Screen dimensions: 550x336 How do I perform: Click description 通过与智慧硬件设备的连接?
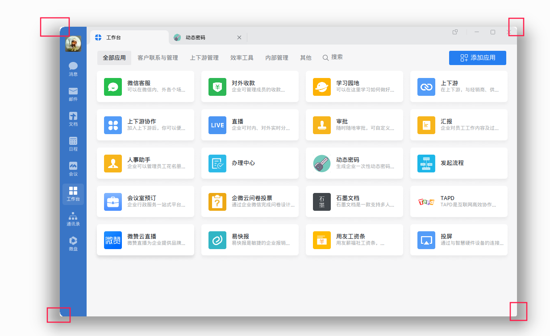(x=472, y=243)
